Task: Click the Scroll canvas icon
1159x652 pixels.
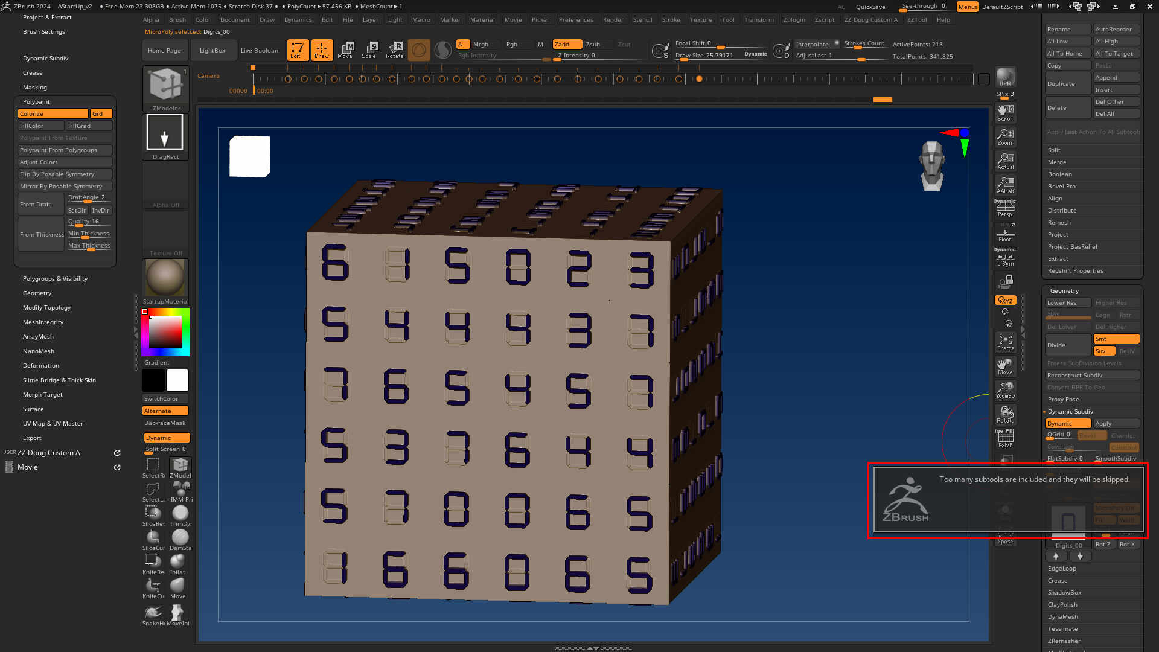Action: (1005, 112)
